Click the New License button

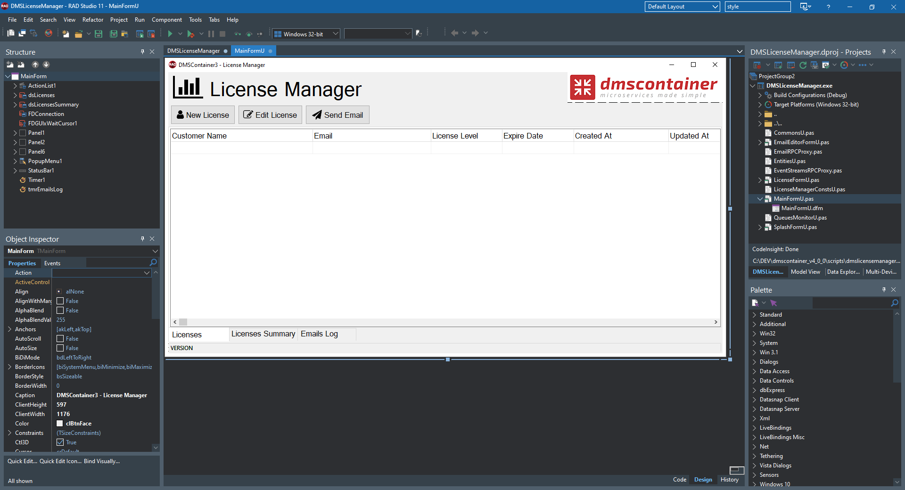click(203, 115)
